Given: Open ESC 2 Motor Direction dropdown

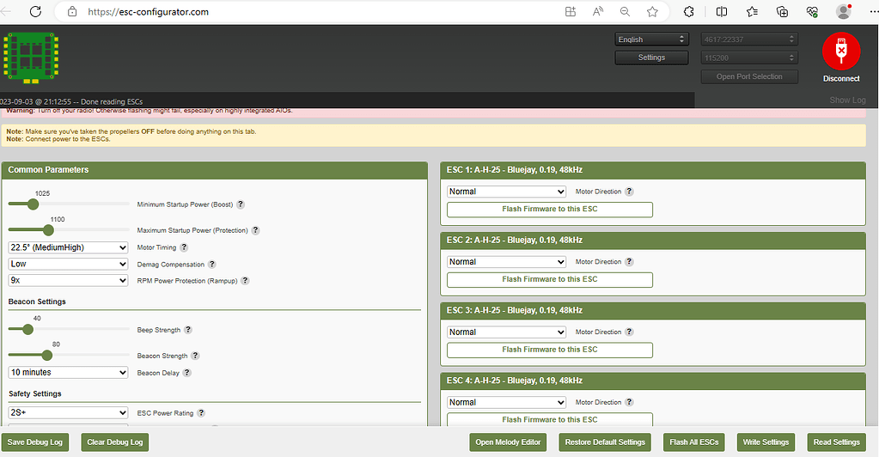Looking at the screenshot, I should coord(506,262).
